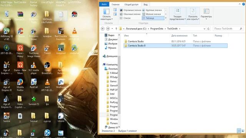Choose the Мелкие значки layout
Viewport: 246px width, 138px height.
point(151,14)
